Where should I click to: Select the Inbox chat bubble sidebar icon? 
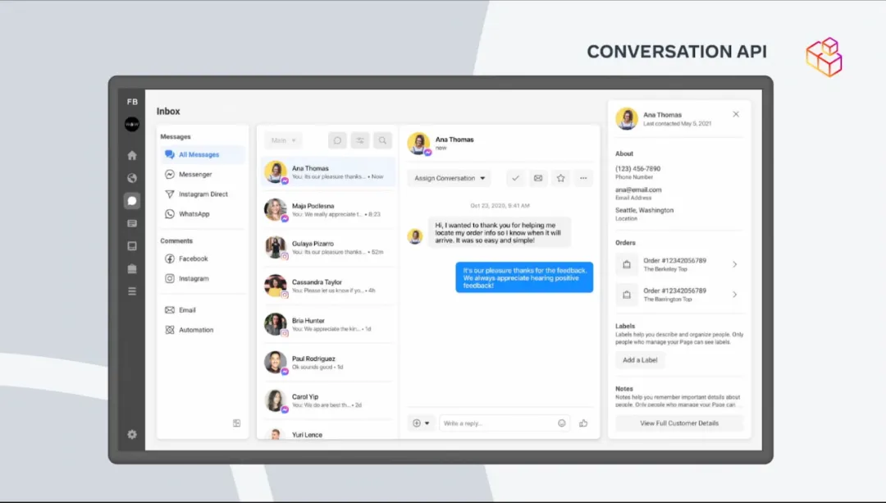[131, 201]
